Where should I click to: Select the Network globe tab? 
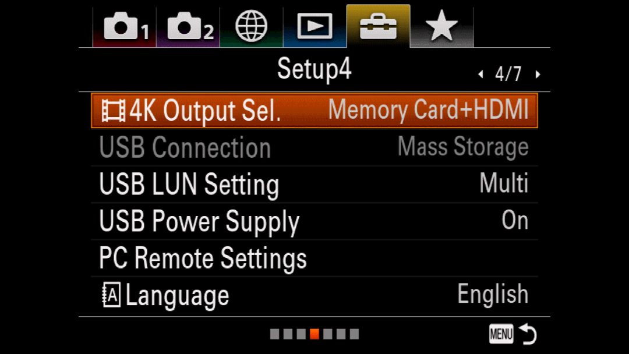click(251, 27)
